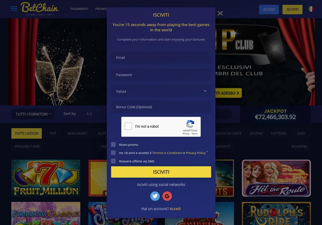Sign up with the Google icon
322x225 pixels.
tap(167, 196)
